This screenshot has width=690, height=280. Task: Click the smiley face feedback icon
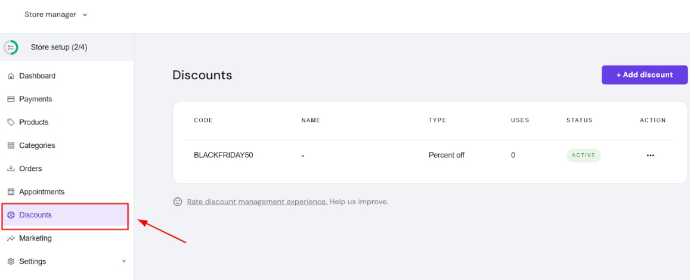coord(177,202)
